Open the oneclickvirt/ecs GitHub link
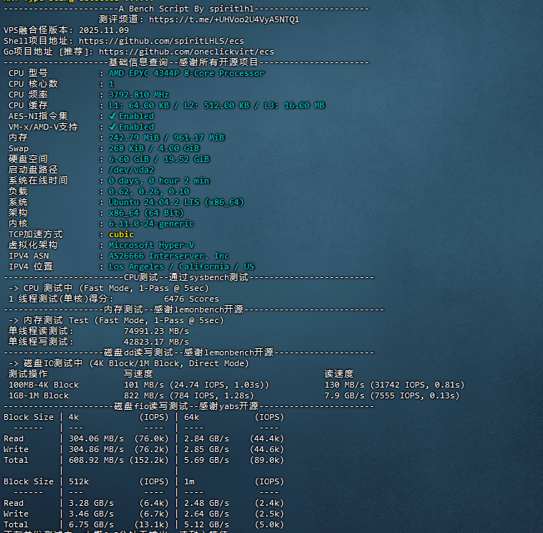The height and width of the screenshot is (533, 543). 186,52
